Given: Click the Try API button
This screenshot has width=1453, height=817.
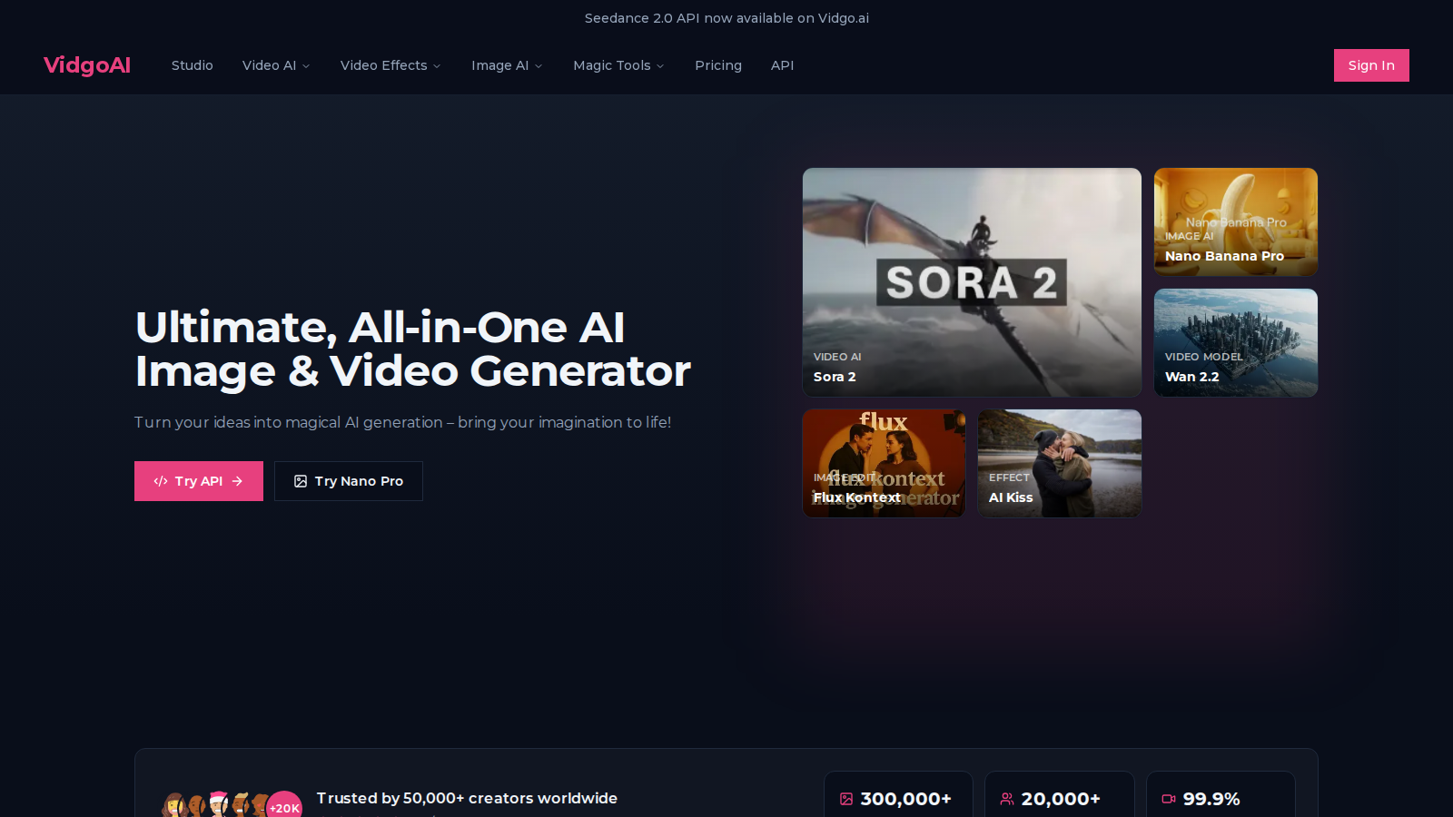Looking at the screenshot, I should click(199, 481).
